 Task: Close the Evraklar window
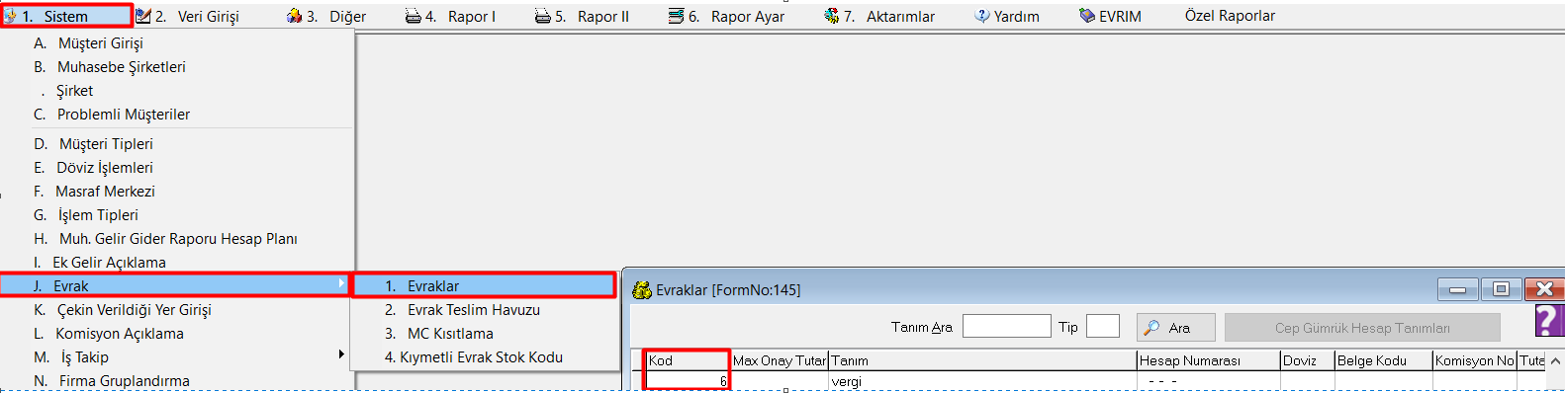[x=1544, y=289]
